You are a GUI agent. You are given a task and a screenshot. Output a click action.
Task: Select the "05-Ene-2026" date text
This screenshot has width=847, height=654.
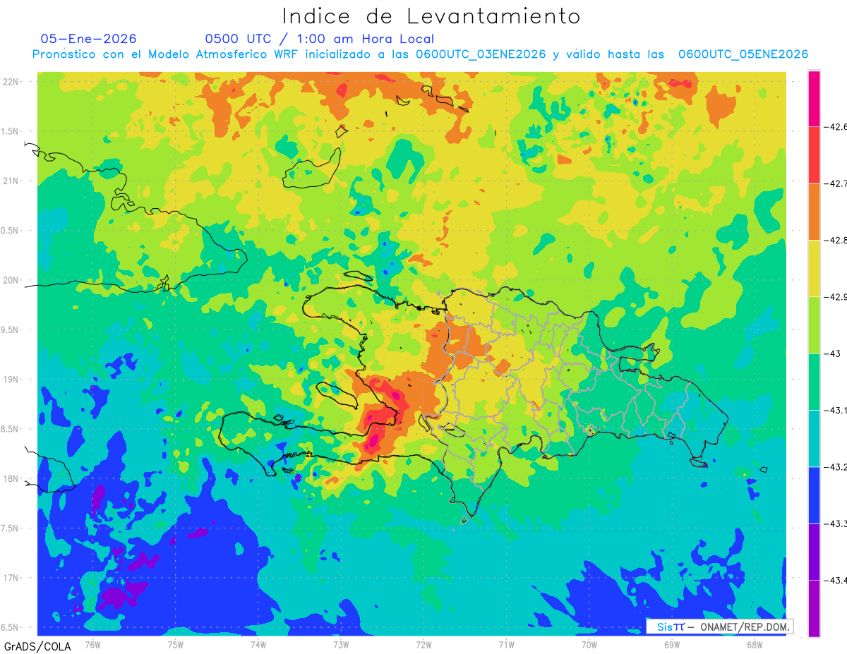89,39
